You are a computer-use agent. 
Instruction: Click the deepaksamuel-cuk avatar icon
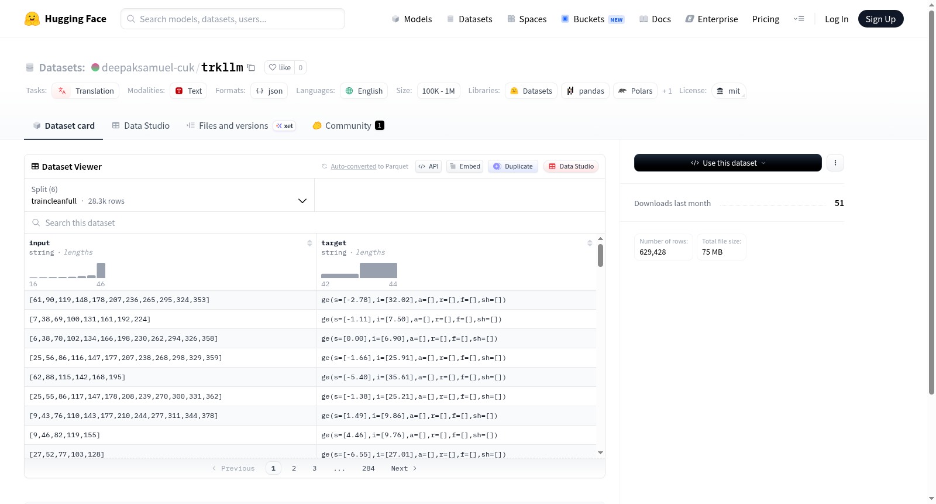point(95,67)
